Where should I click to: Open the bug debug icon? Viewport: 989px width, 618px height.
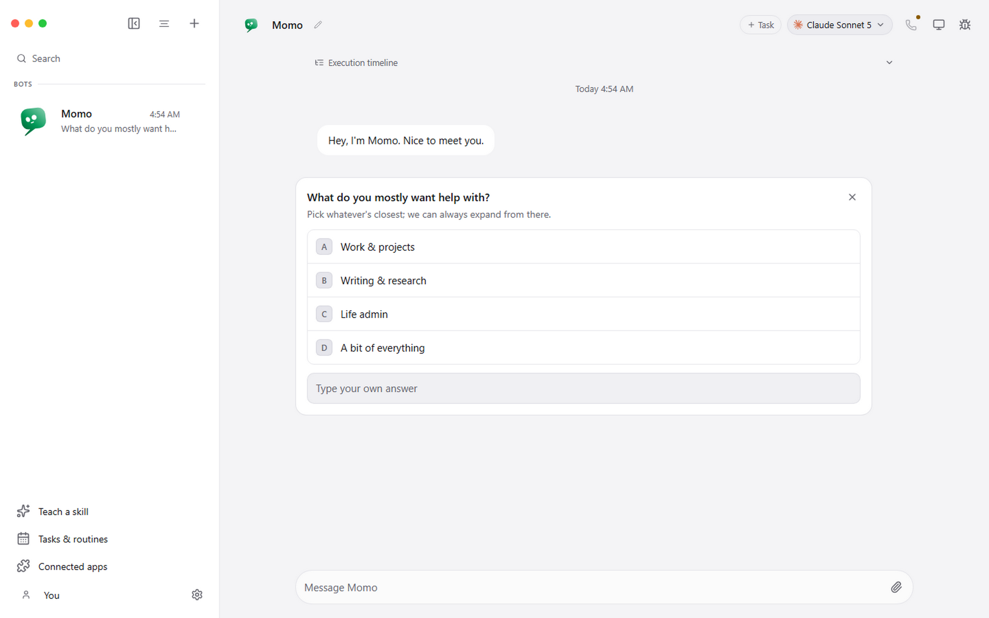(965, 25)
